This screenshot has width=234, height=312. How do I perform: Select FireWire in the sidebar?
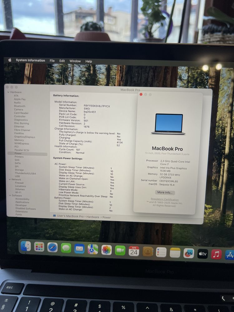click(x=19, y=133)
